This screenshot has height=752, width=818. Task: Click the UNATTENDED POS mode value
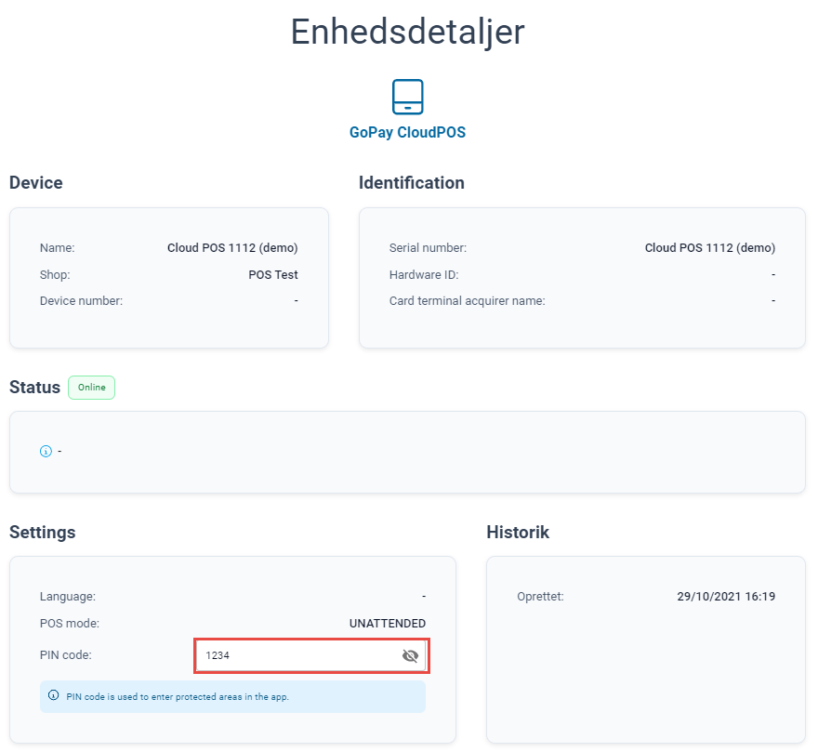point(387,624)
